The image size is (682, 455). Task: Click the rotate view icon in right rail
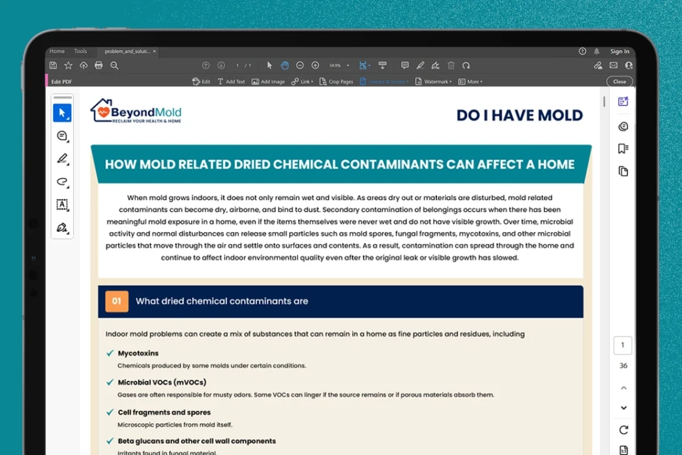tap(623, 430)
